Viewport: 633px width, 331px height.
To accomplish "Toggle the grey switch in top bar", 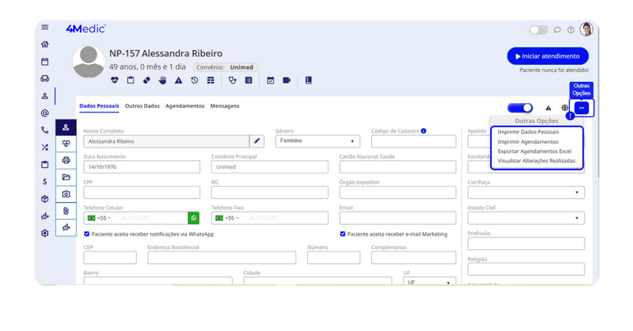I will [x=538, y=30].
